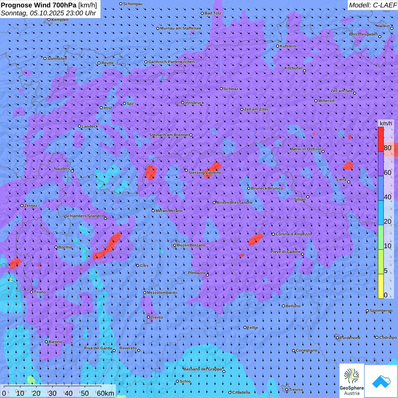Click the "Matrei in Osttirol" label

click(x=305, y=149)
